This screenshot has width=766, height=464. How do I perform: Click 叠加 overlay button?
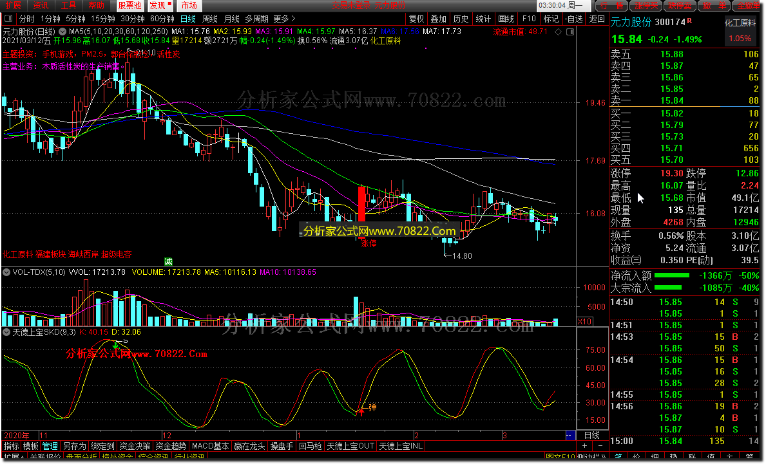tap(439, 19)
